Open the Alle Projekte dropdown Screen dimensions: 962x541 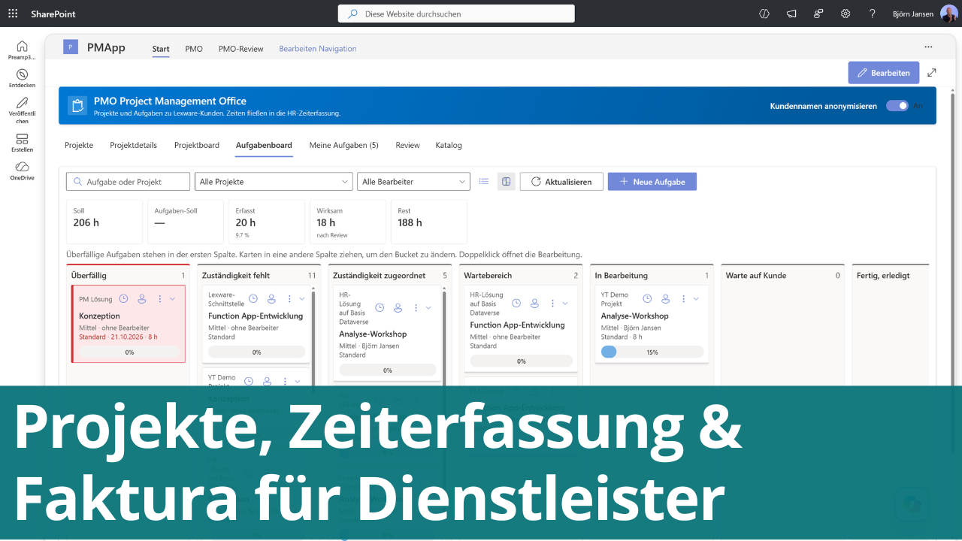(274, 181)
